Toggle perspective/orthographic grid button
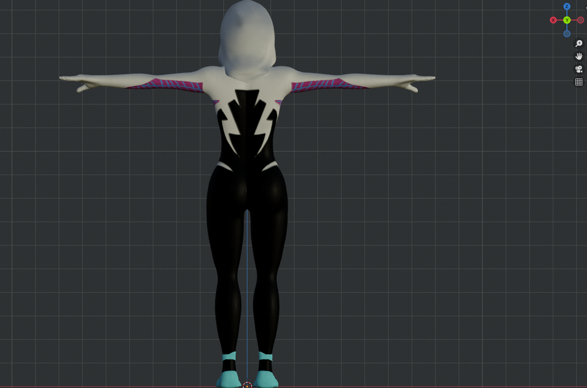Screen dimensions: 587x388 tap(579, 82)
